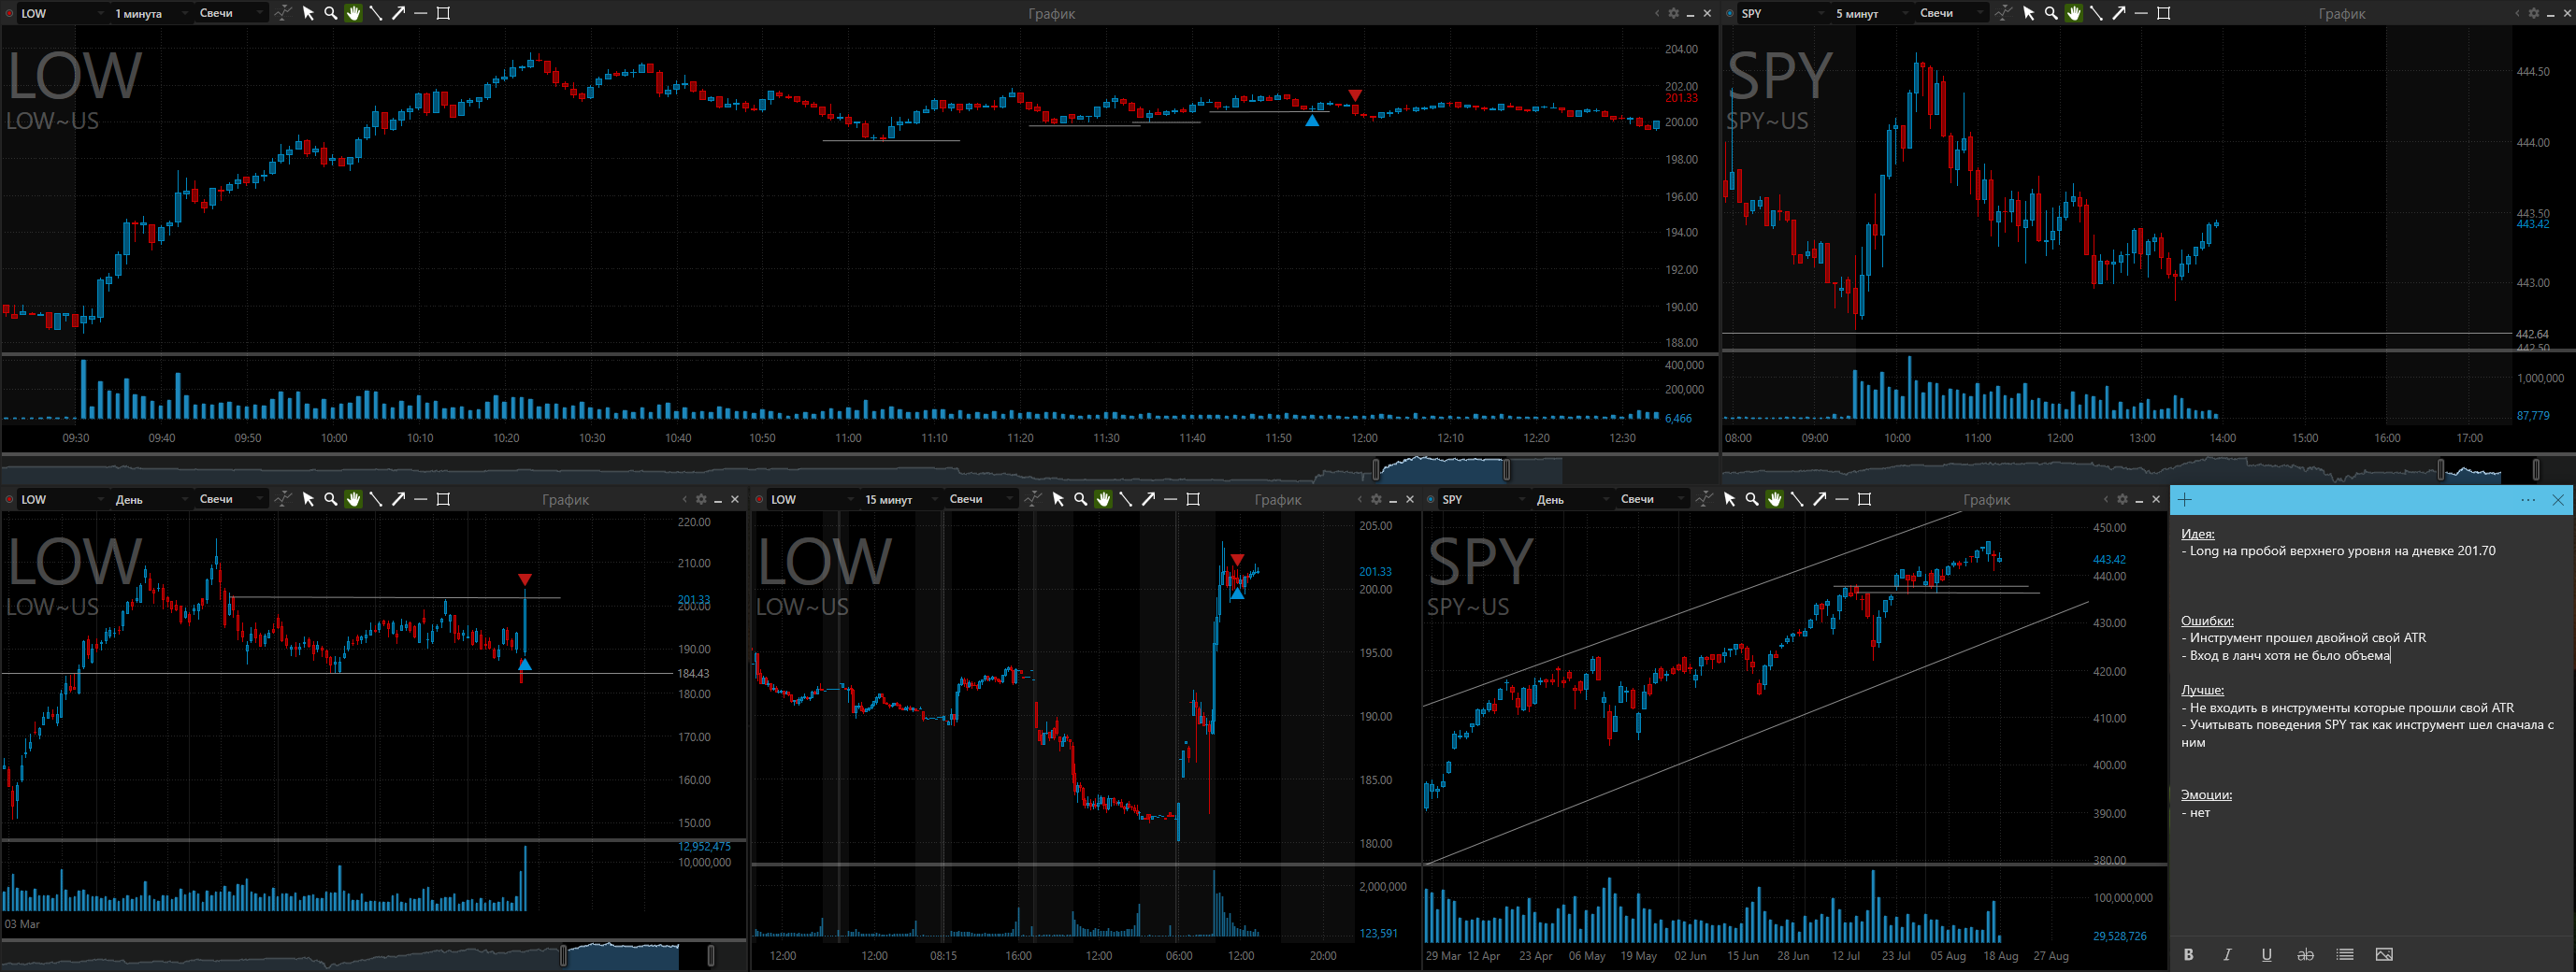Open LOW symbol dropdown in 1 минута chart
This screenshot has width=2576, height=972.
point(63,13)
